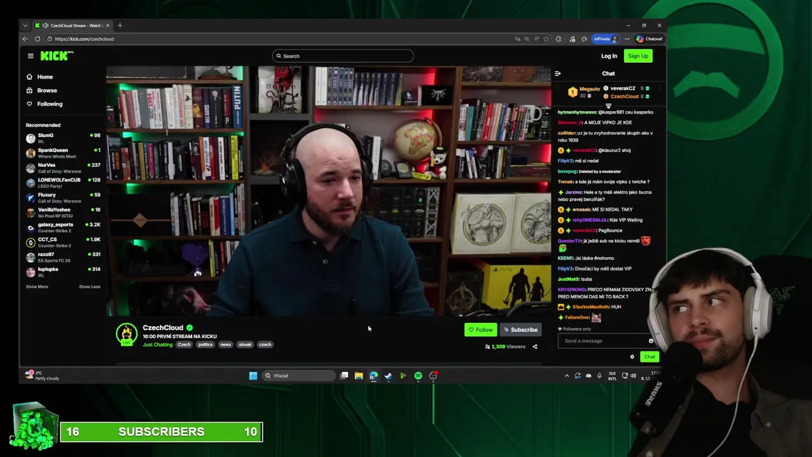
Task: Open recommended channel NurVes
Action: (x=63, y=168)
